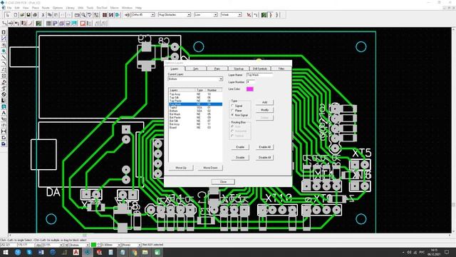Select the Signal type radio button
The height and width of the screenshot is (257, 456).
coord(232,106)
